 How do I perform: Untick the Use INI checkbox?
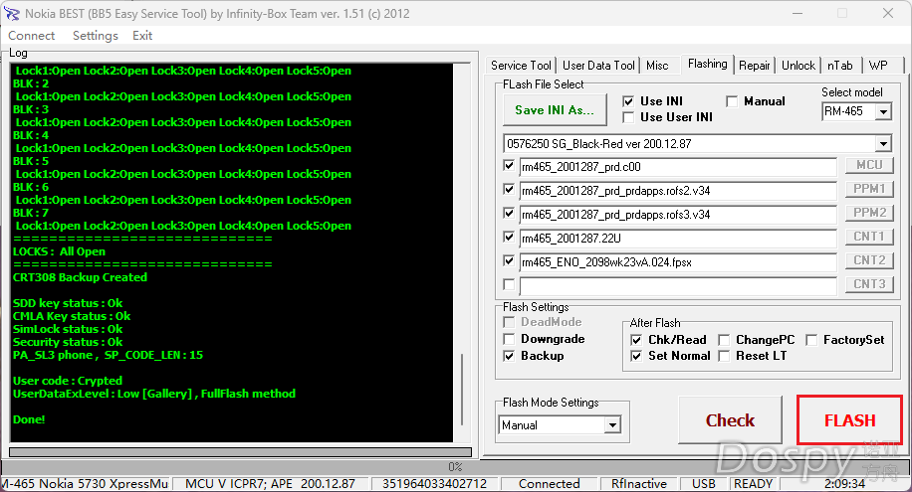tap(628, 101)
